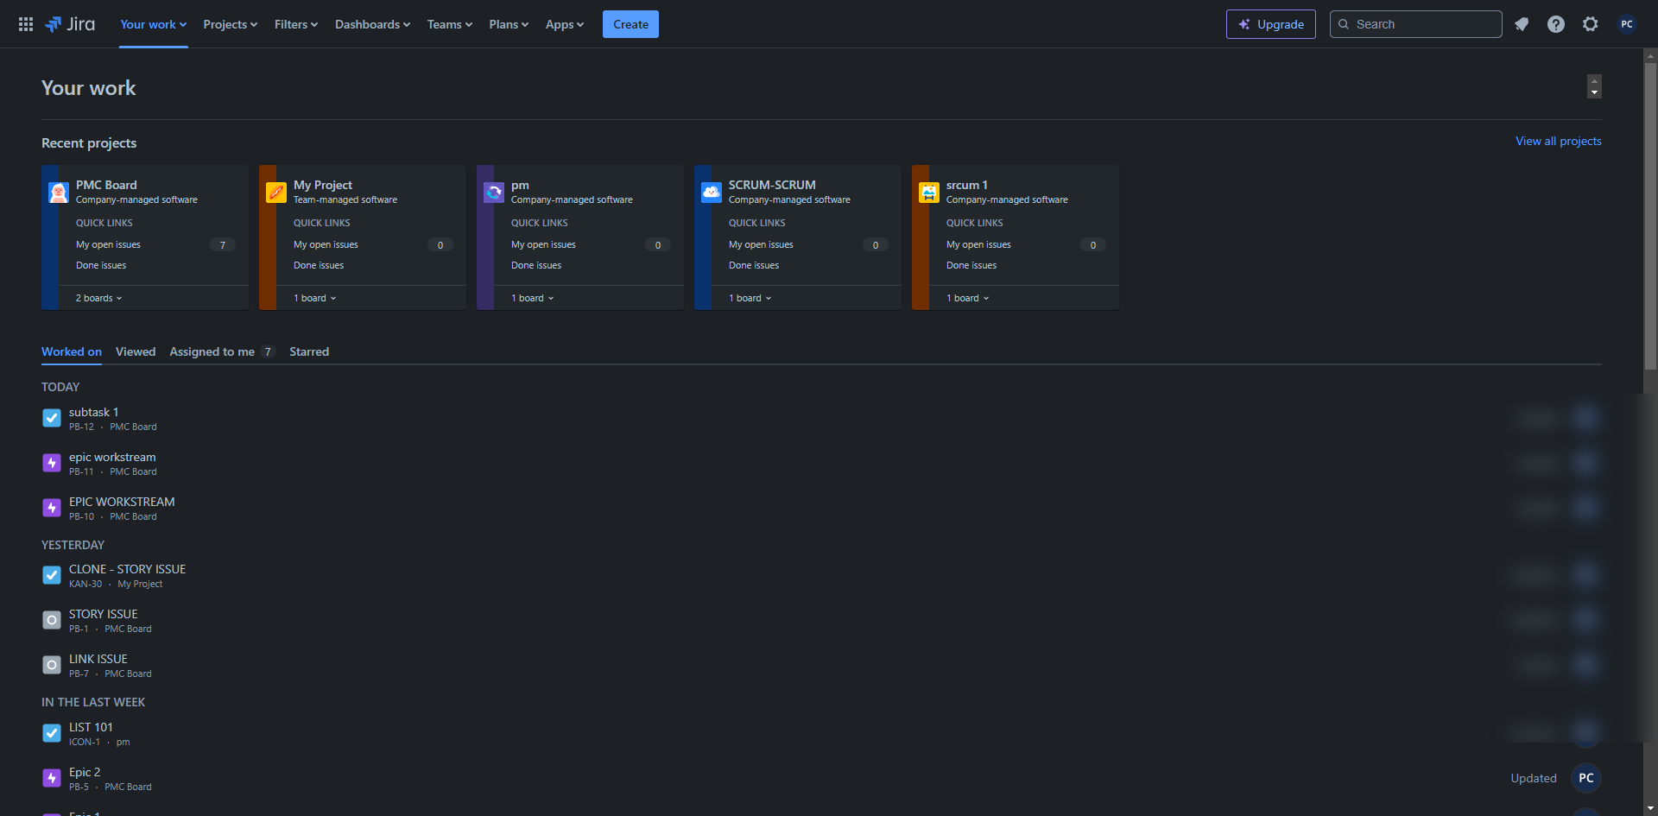Open the Help question mark icon
Screen dimensions: 1658x816
click(x=1555, y=24)
